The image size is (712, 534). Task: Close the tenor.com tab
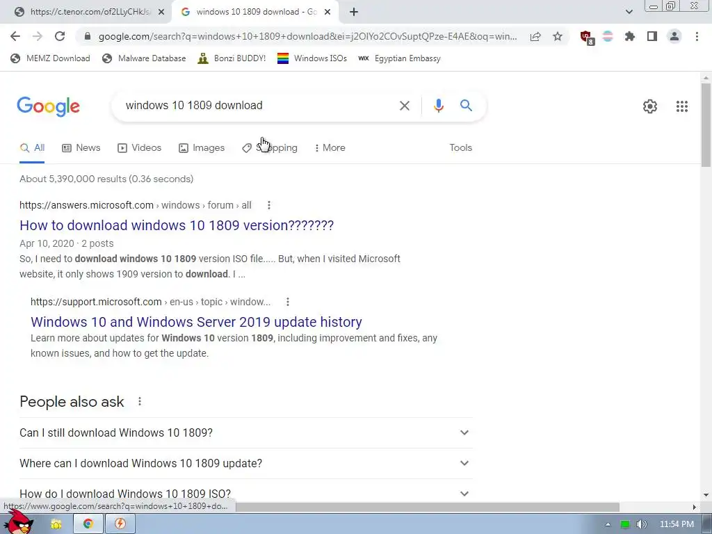161,13
